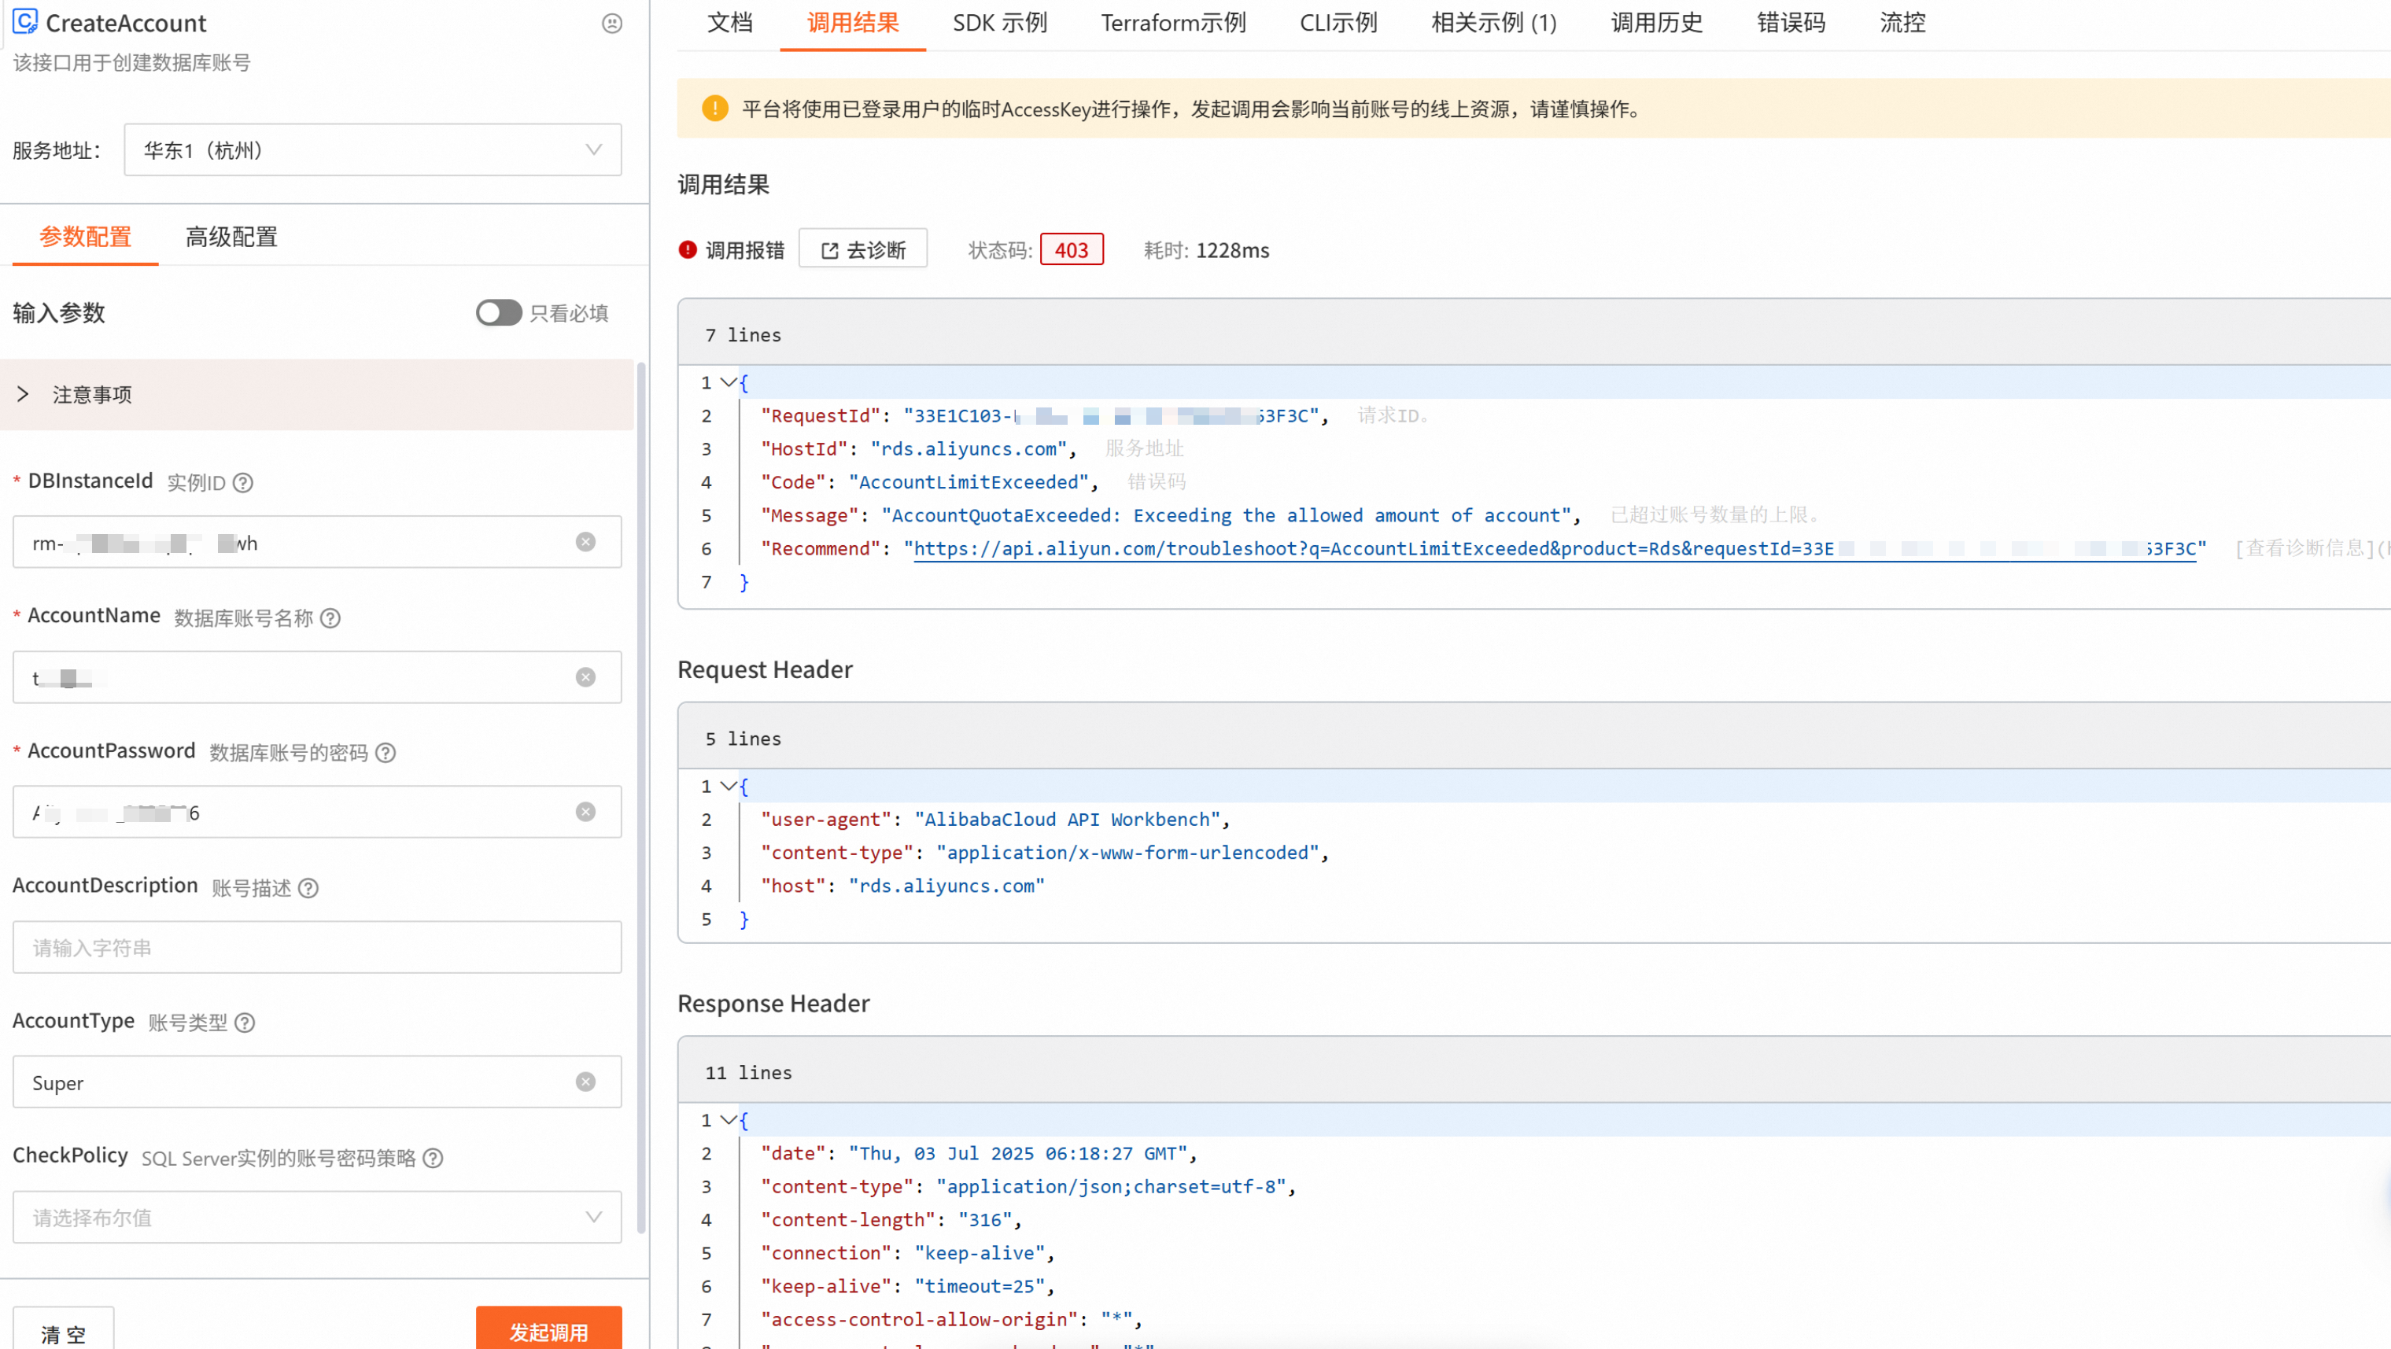Click the feedback face icon beside CreateAccount

pos(611,23)
